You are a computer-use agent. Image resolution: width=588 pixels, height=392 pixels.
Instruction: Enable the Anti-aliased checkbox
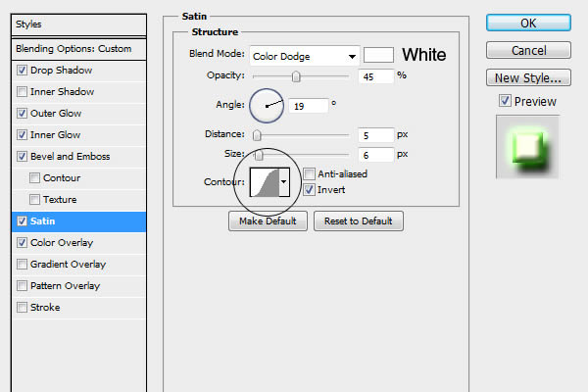click(310, 174)
